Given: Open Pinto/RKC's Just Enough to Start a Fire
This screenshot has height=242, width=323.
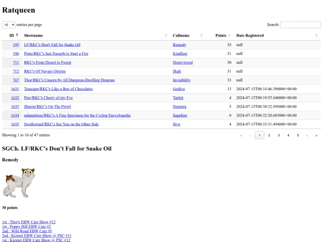Looking at the screenshot, I should point(56,54).
